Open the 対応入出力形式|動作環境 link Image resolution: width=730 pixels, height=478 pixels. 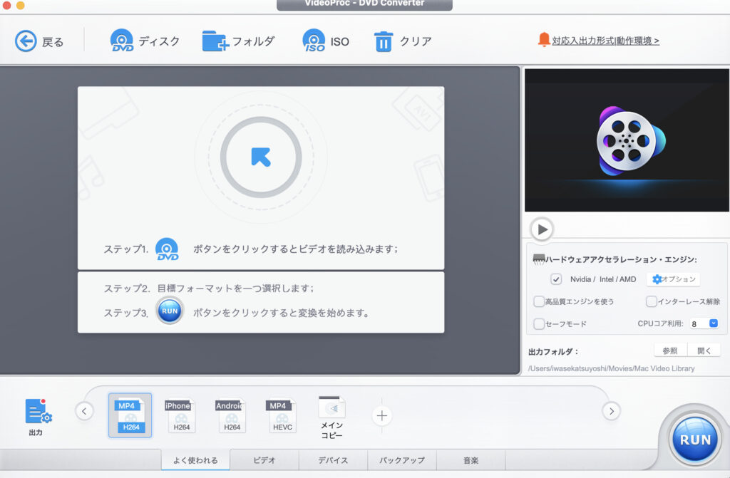[x=605, y=41]
